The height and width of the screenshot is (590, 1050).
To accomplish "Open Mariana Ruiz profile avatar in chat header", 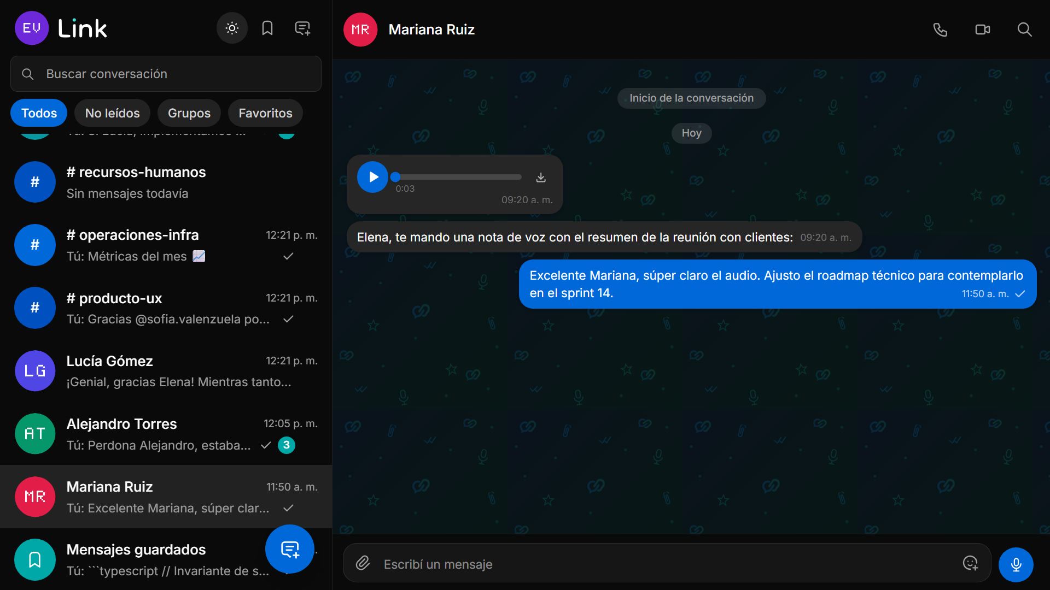I will 360,29.
